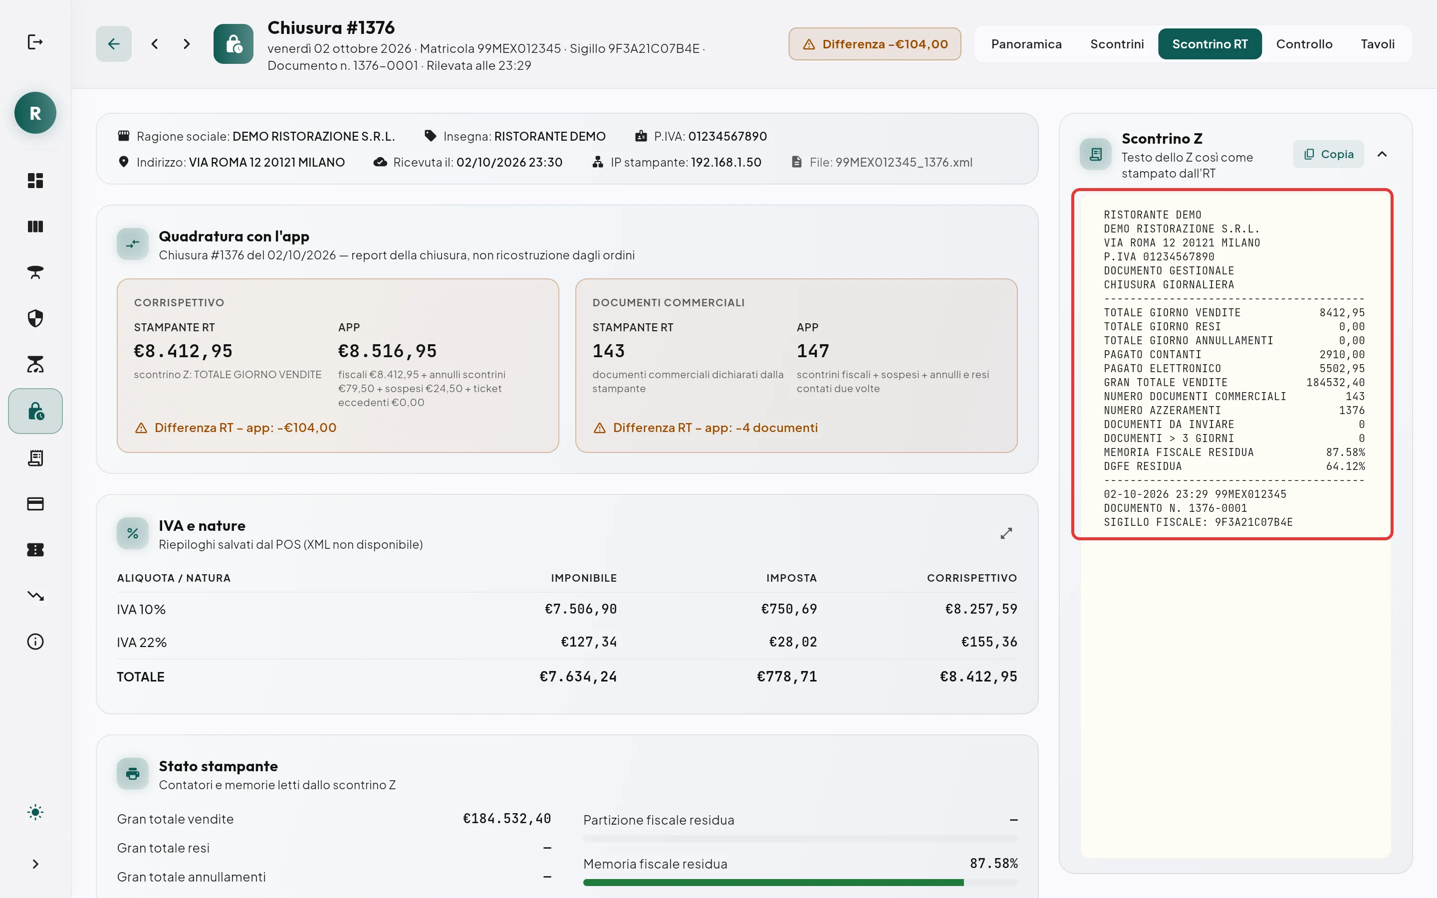The width and height of the screenshot is (1437, 898).
Task: Open the ticket icon in the sidebar
Action: coord(35,550)
